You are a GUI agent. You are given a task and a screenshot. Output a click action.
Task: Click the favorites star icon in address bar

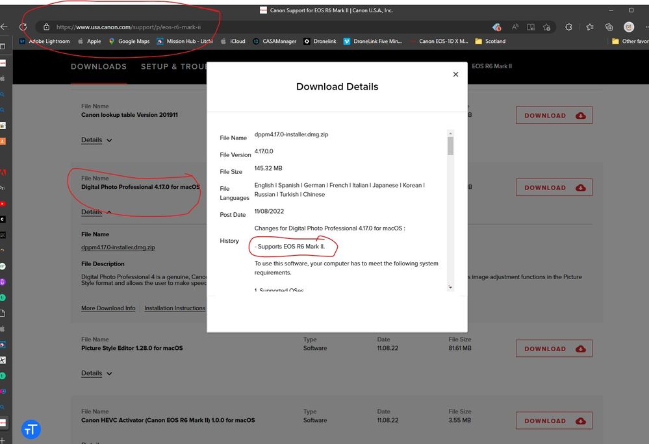tap(546, 27)
